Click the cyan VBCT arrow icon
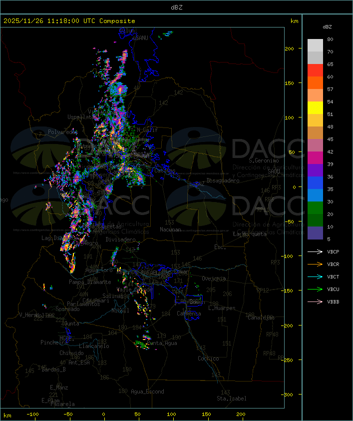The height and width of the screenshot is (421, 353). [315, 276]
